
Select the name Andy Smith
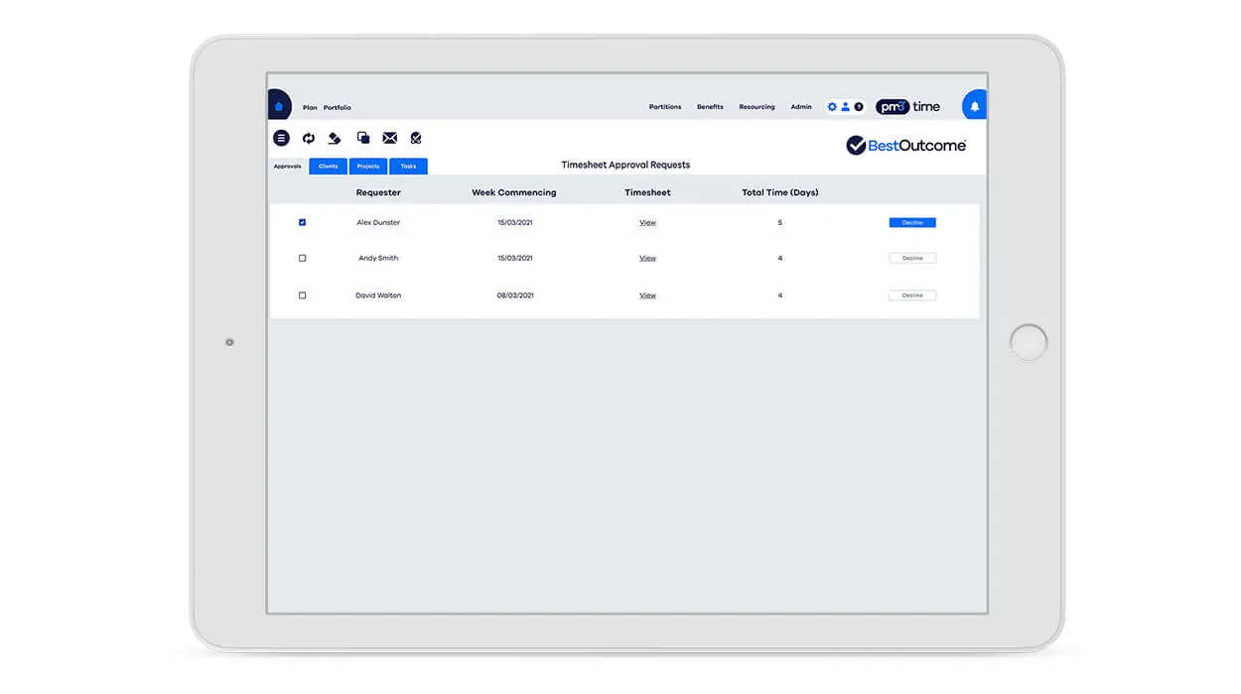click(378, 258)
